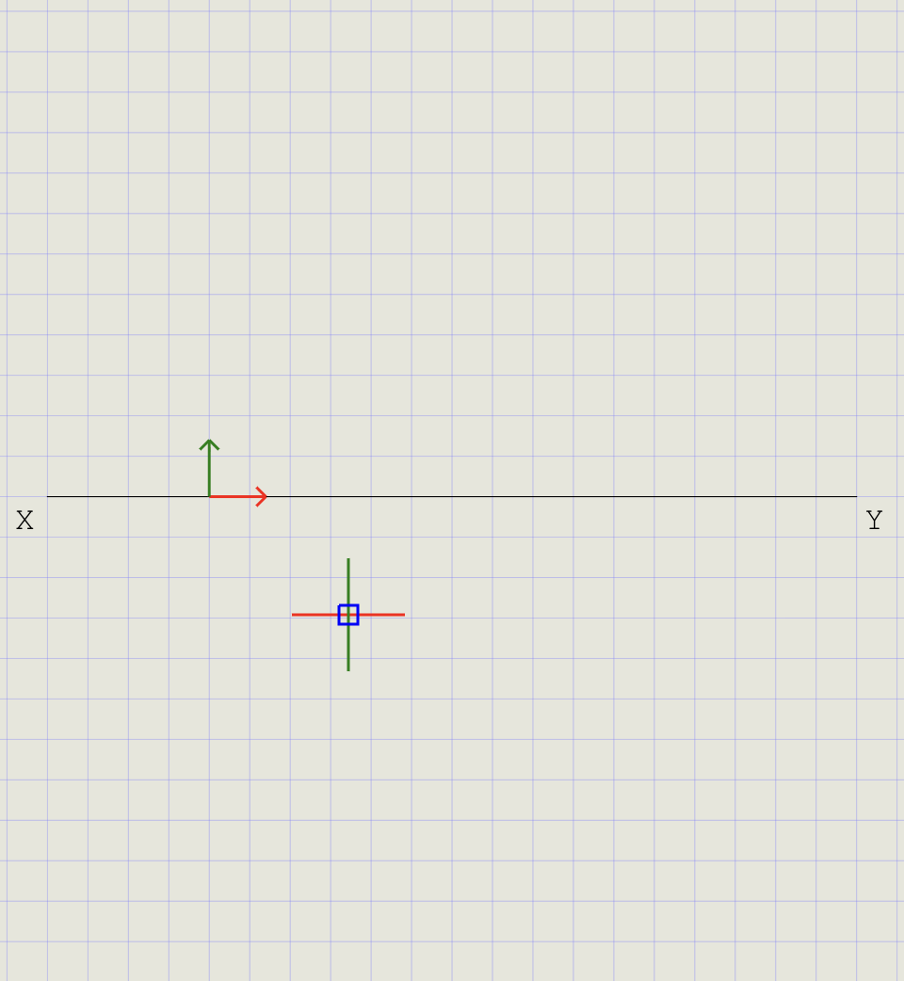The height and width of the screenshot is (981, 904).
Task: Pick the midpoint of the black horizontal line
Action: pos(452,496)
